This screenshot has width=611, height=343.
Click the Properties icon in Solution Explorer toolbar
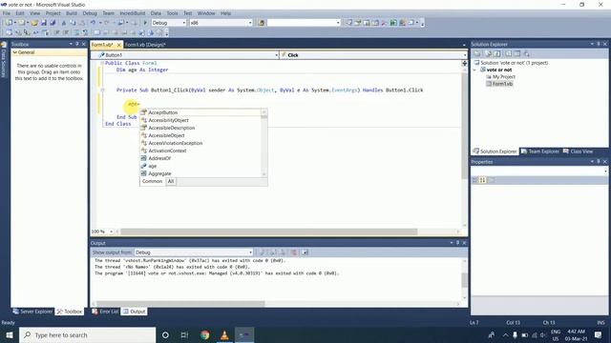pos(477,53)
